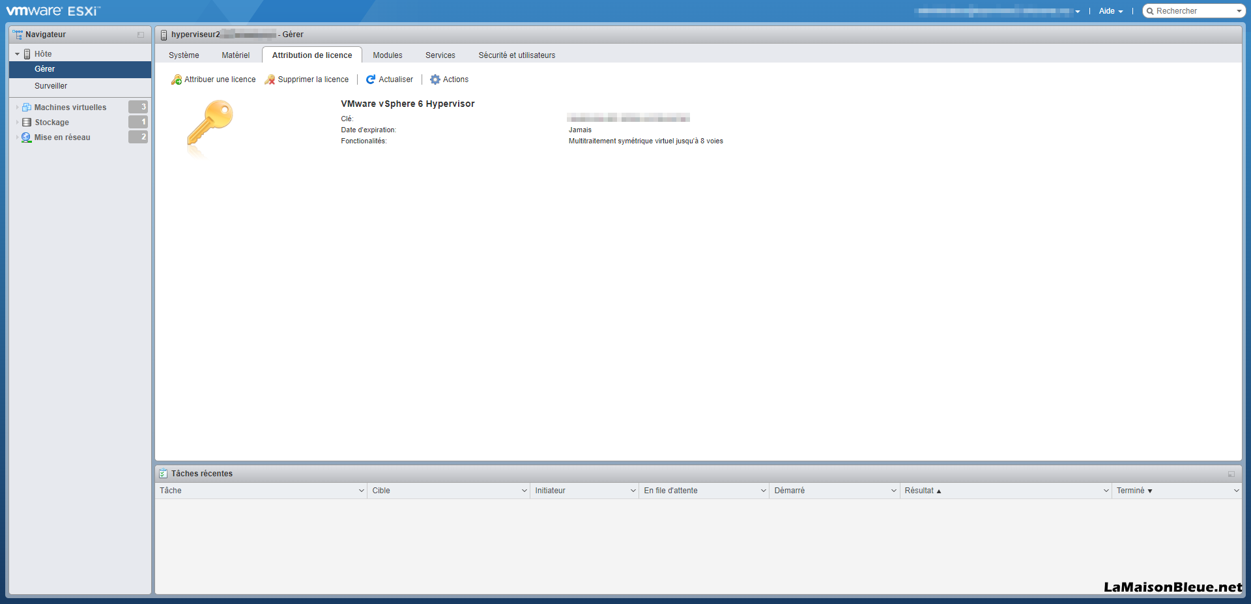Screen dimensions: 1251x604
Task: Click the Jamais expiration value
Action: click(580, 130)
